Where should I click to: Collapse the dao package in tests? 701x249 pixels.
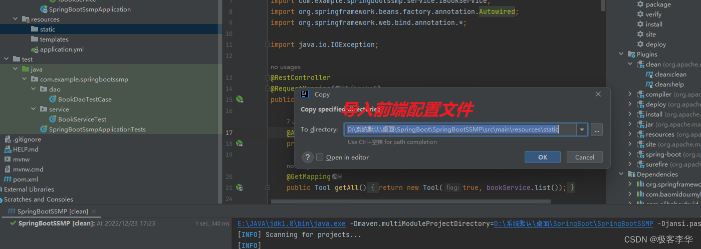click(x=34, y=89)
